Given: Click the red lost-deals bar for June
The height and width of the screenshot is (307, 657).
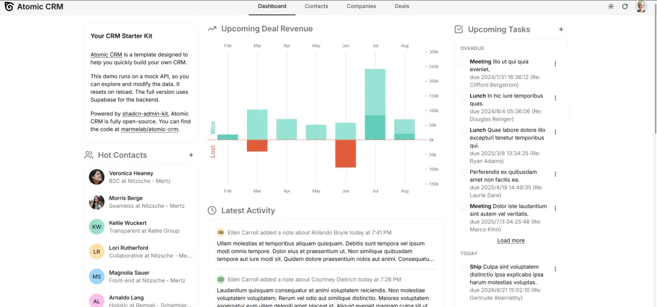Looking at the screenshot, I should (346, 153).
